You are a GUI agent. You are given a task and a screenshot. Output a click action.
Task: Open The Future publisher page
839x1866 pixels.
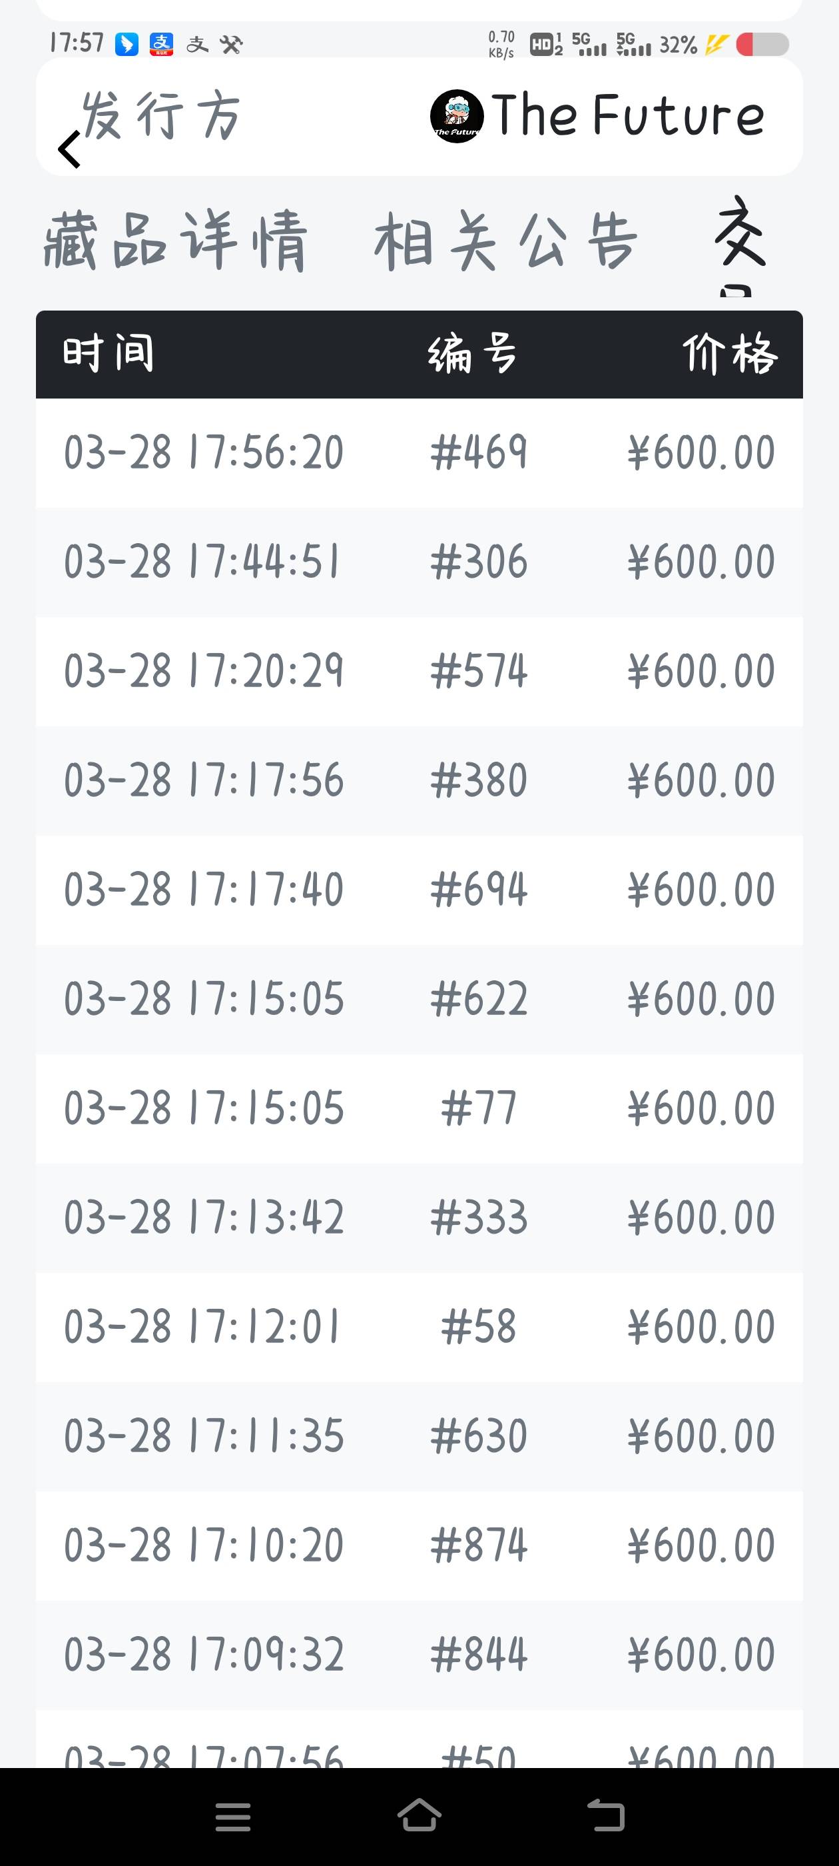coord(627,116)
